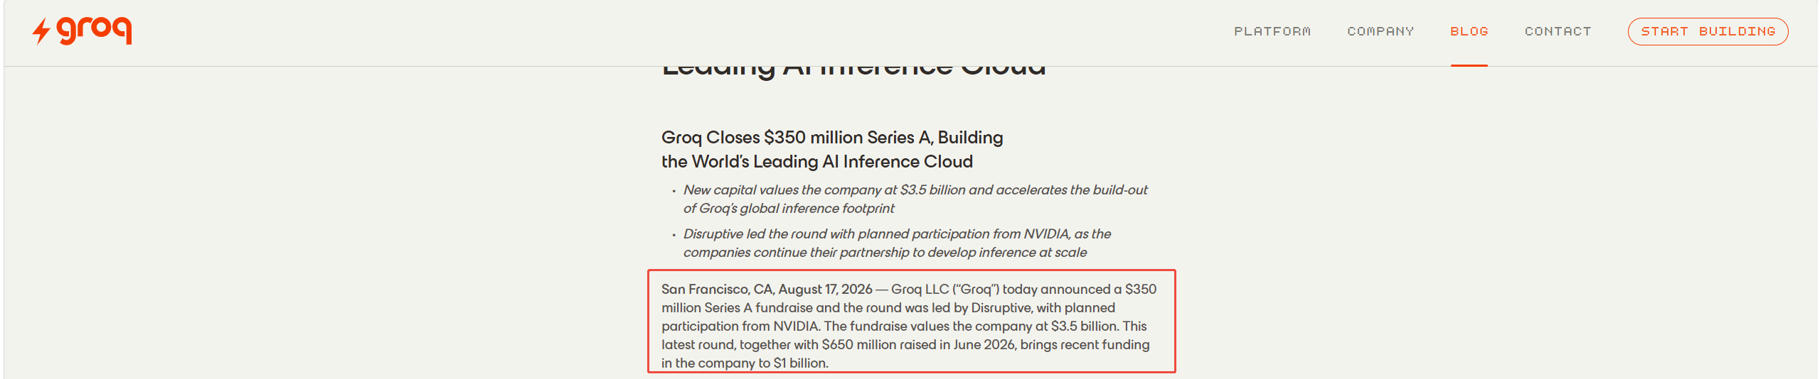Viewport: 1820px width, 379px height.
Task: Click 'million Series A fundraise' paragraph line
Action: [888, 307]
